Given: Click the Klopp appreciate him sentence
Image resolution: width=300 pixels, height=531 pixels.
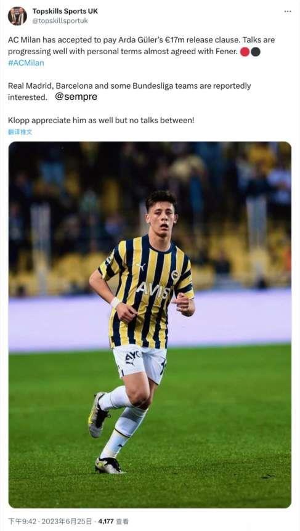Looking at the screenshot, I should (x=101, y=120).
